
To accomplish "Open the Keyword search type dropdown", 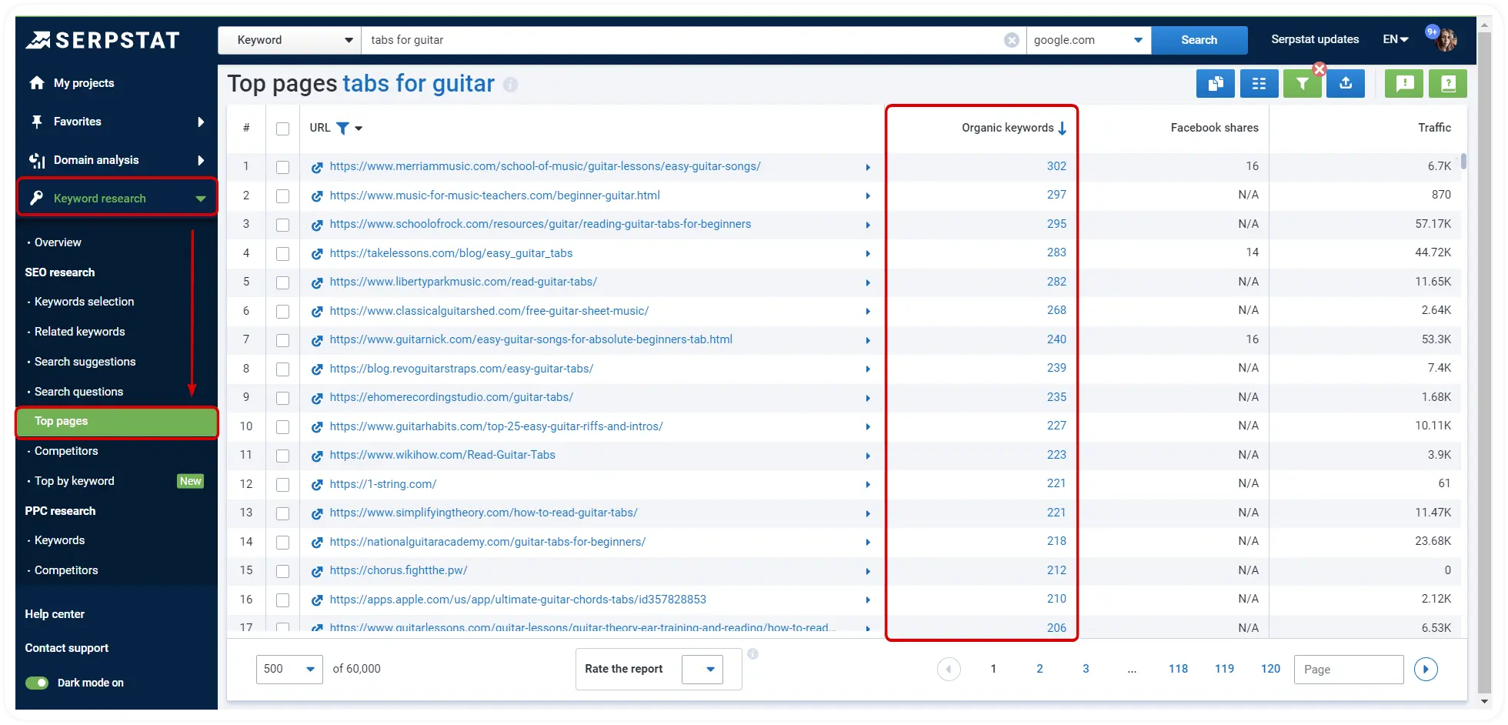I will (x=289, y=39).
